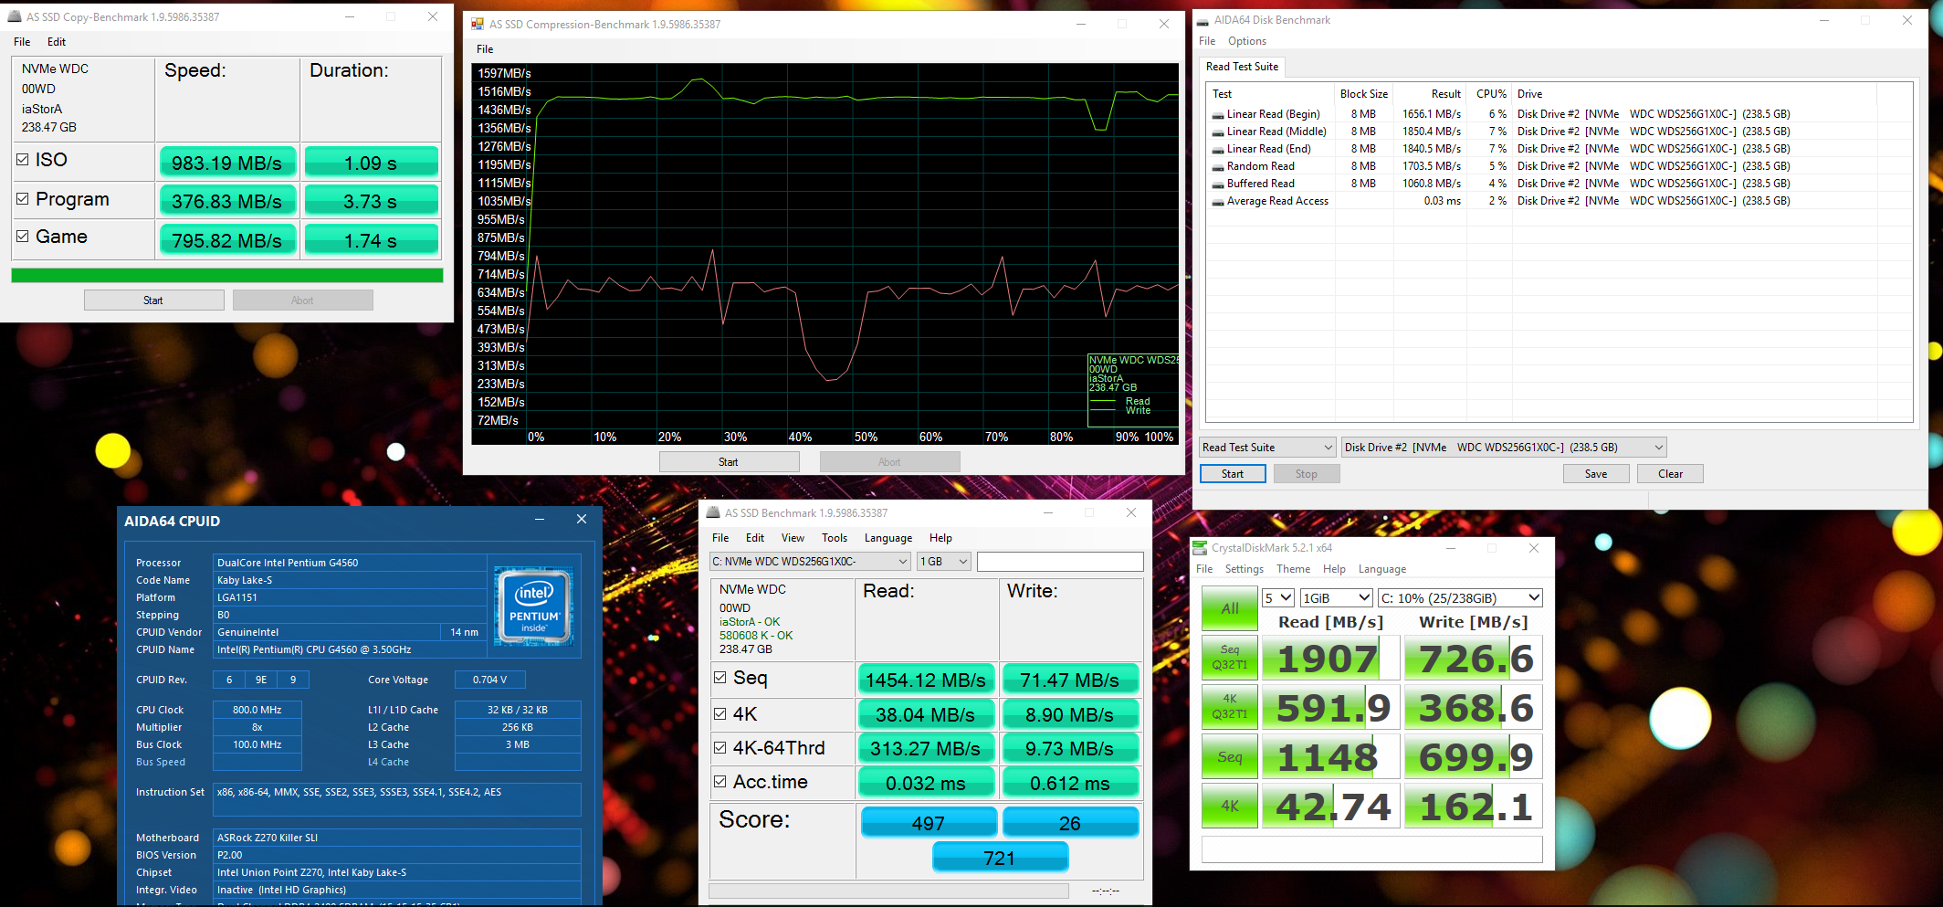
Task: Uncheck the Acc.time test checkbox
Action: (x=720, y=782)
